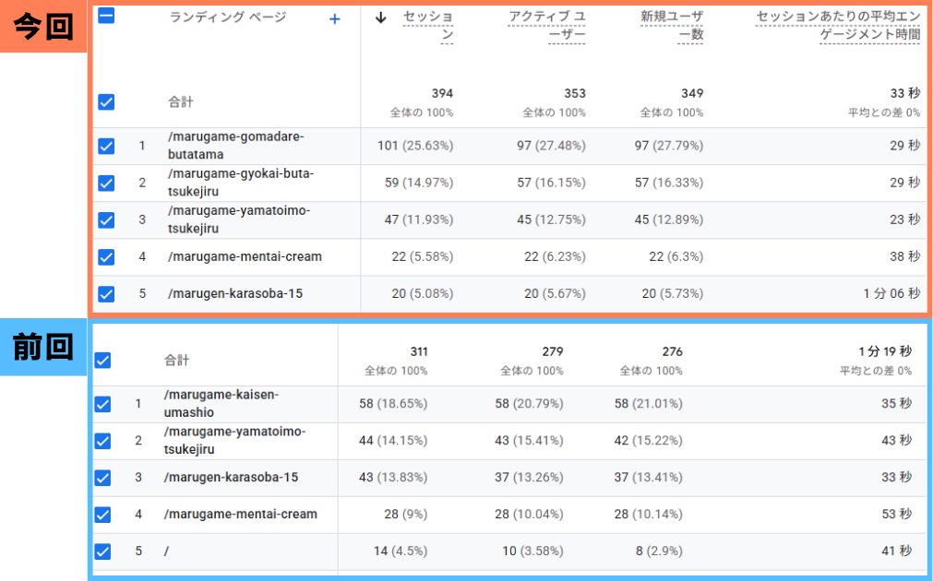Toggle checkbox for the "/" landing page row
Screen dimensions: 933x581
[103, 551]
